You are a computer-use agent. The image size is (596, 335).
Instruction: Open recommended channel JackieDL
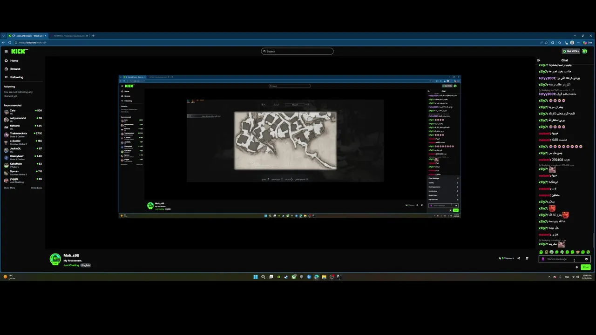tap(22, 149)
